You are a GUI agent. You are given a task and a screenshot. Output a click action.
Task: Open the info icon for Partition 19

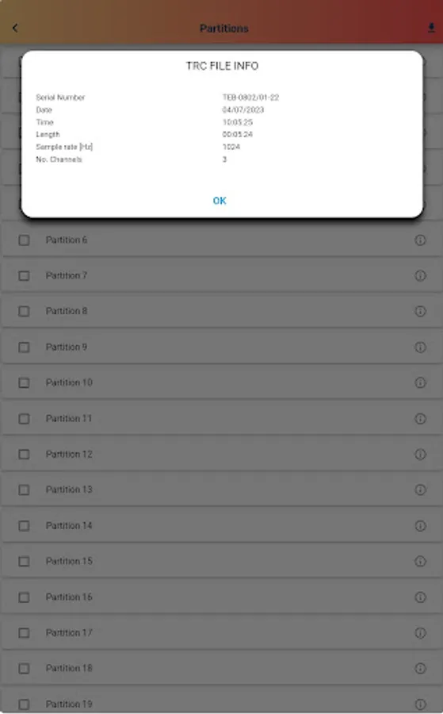click(420, 704)
